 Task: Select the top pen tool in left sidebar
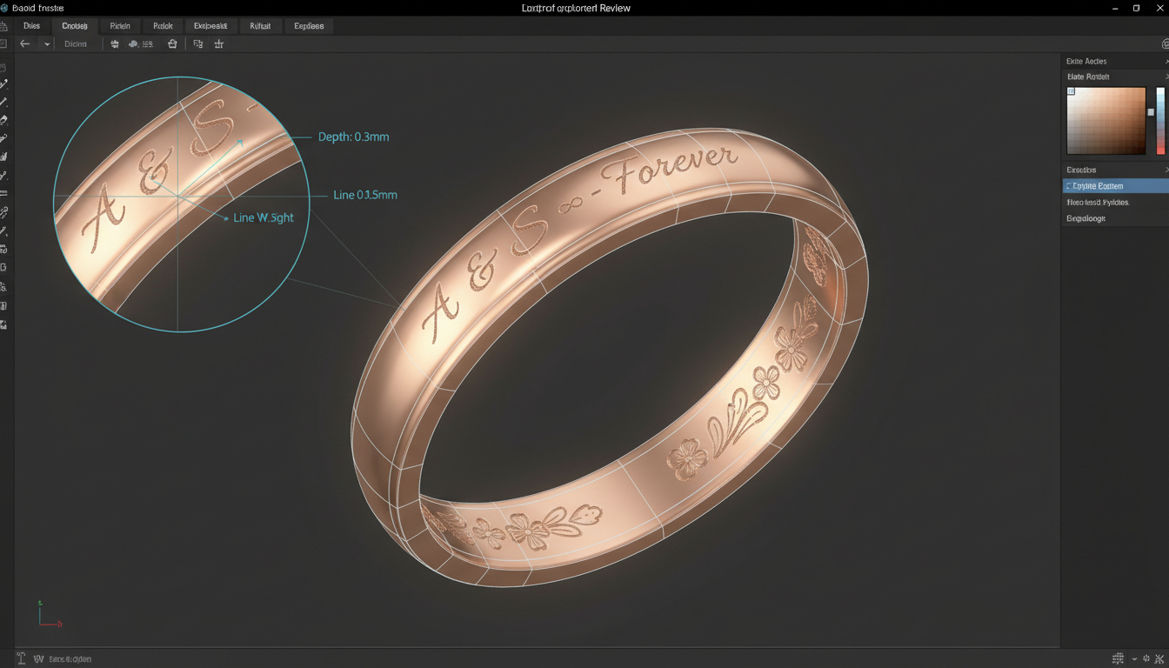click(x=4, y=84)
